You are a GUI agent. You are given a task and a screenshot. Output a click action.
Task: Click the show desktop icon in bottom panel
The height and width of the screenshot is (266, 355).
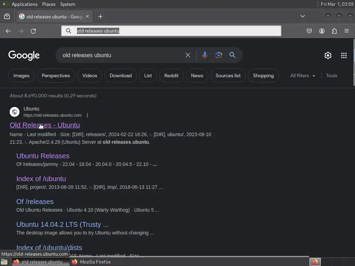point(4,262)
